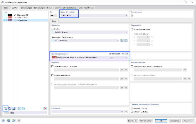
Task: Click new icon in Verzweigungslast row
Action: tap(122, 88)
